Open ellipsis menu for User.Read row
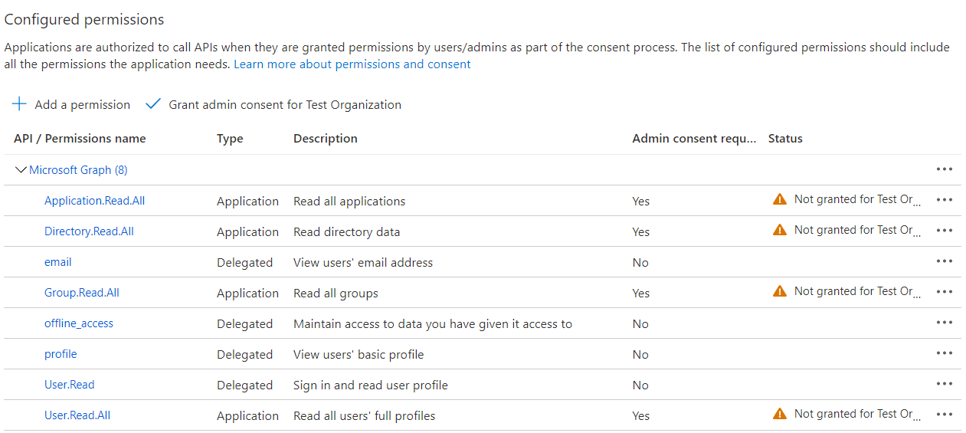966x433 pixels. click(x=944, y=384)
